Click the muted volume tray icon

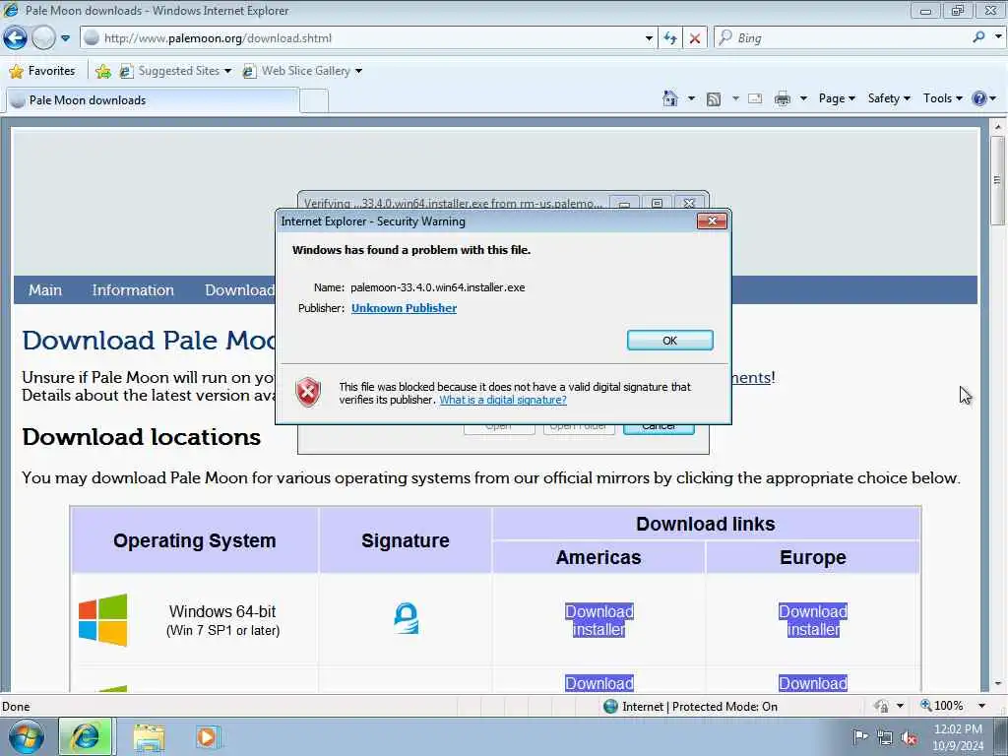point(909,738)
